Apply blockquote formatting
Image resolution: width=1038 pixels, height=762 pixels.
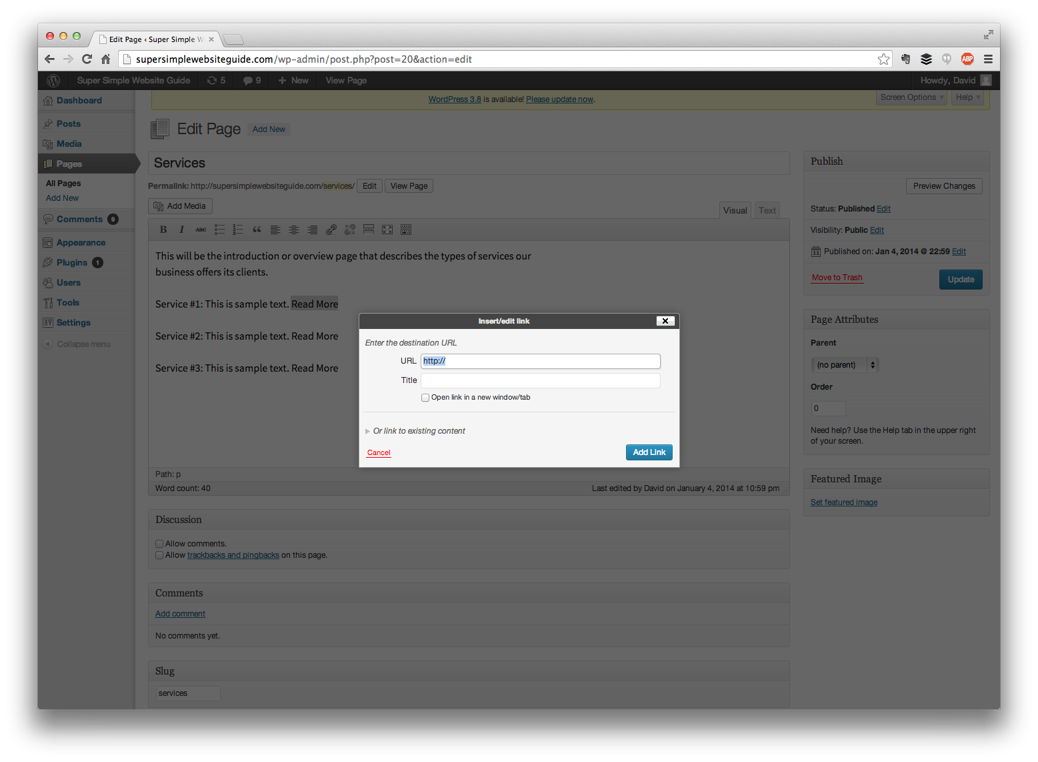[x=257, y=230]
